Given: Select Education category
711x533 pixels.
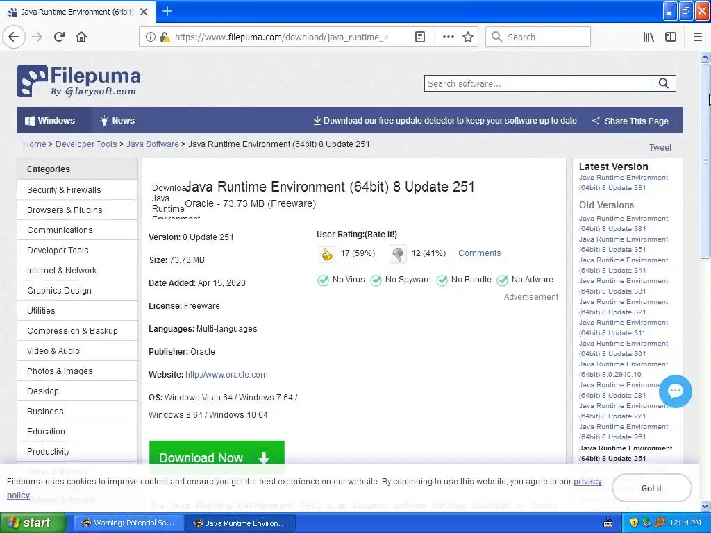Looking at the screenshot, I should point(77,432).
